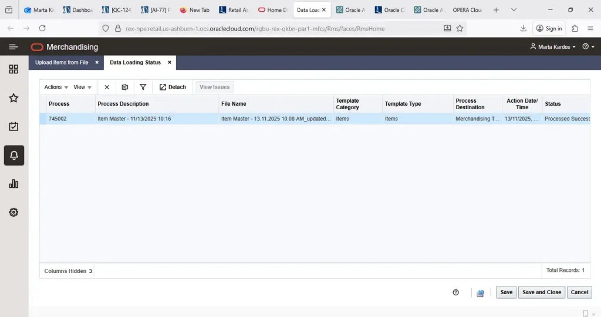Screen dimensions: 601x317
Task: Open the Settings gear in sidebar
Action: pyautogui.click(x=13, y=213)
